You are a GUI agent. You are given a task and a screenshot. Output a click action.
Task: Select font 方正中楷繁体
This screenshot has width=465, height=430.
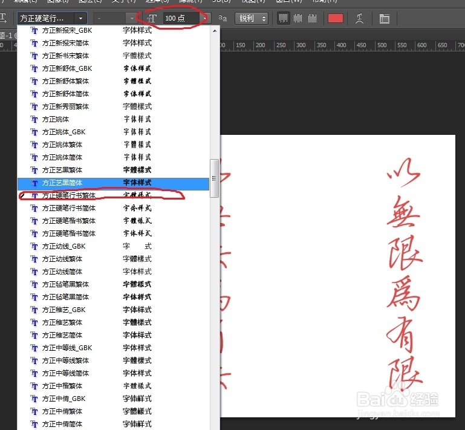tap(113, 386)
